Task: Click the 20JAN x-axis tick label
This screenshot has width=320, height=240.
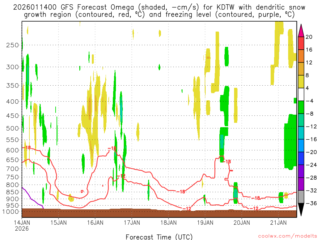Action: pyautogui.click(x=242, y=222)
